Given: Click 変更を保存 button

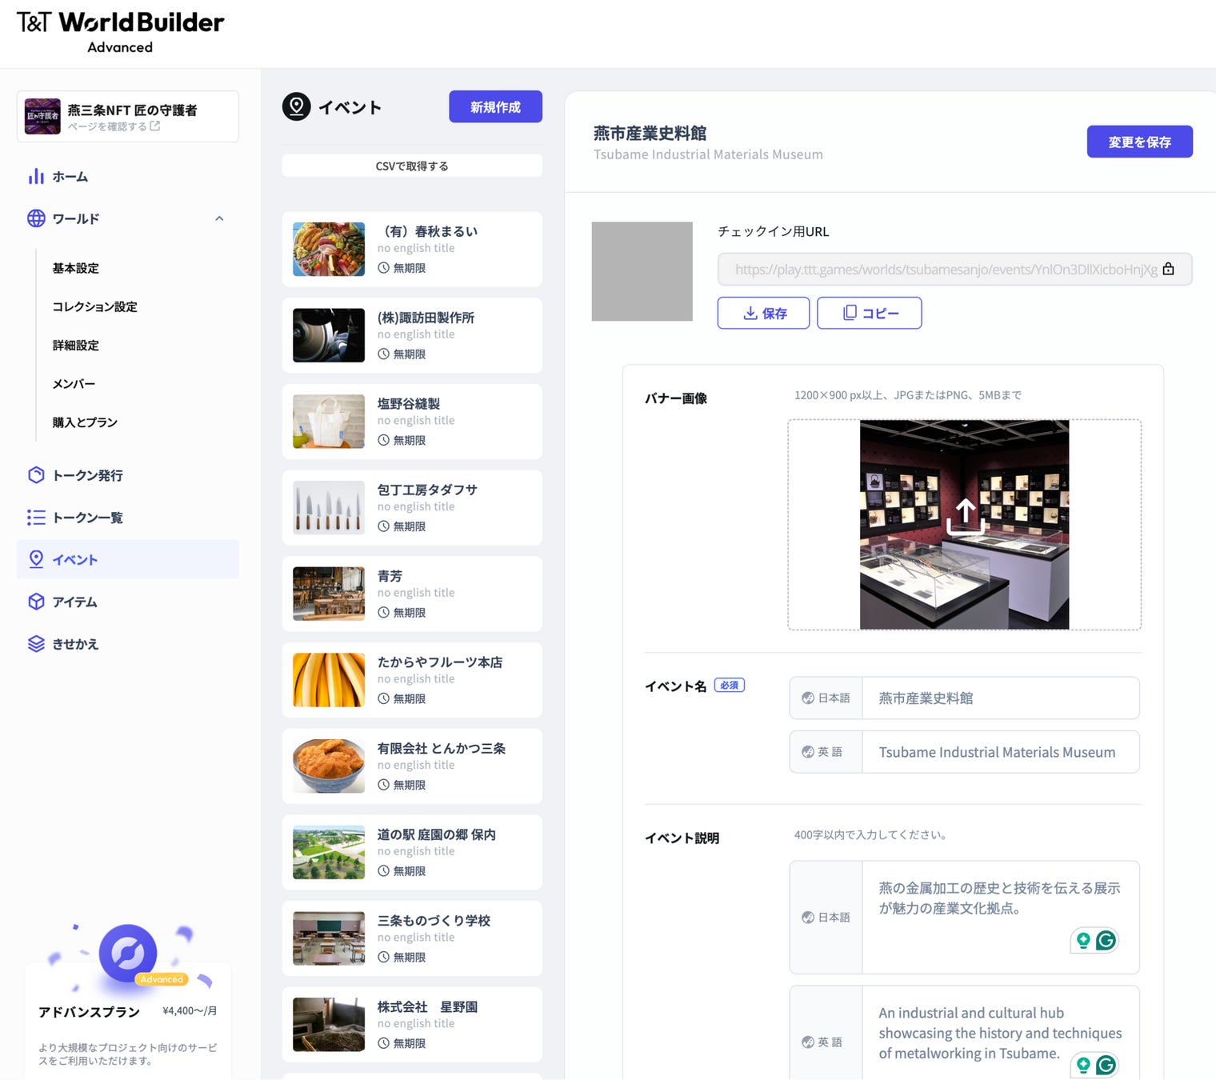Looking at the screenshot, I should pos(1139,142).
